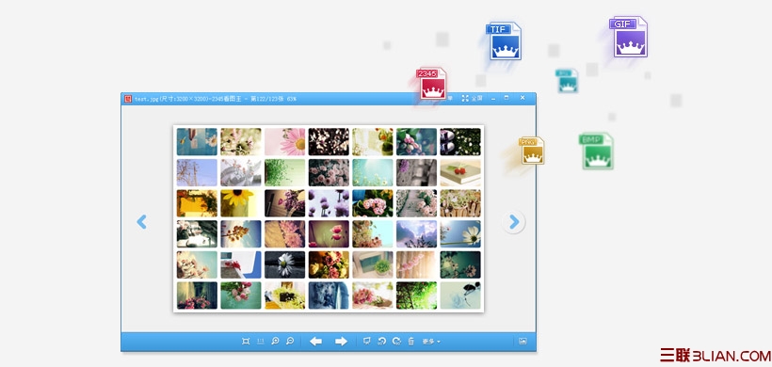Click the round right chevron beside the image
Viewport: 772px width, 367px height.
coord(514,222)
